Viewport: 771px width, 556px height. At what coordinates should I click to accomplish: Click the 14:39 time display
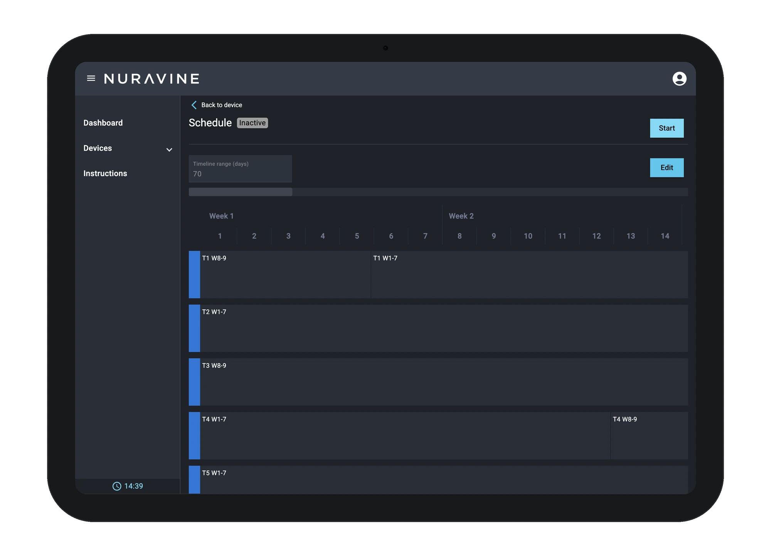[133, 486]
